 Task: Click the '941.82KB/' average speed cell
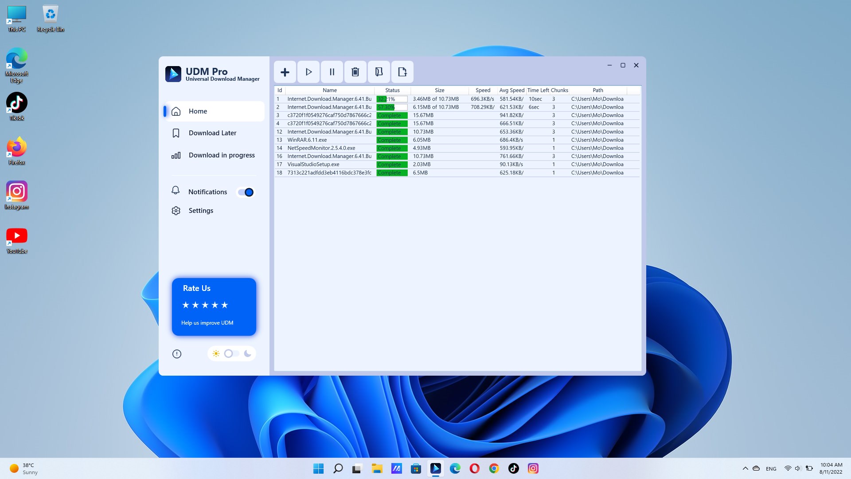511,115
